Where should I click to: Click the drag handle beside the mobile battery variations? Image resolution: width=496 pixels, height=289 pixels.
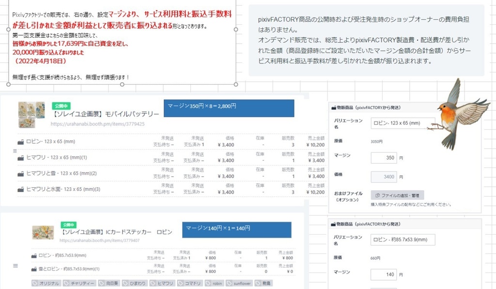(x=14, y=150)
